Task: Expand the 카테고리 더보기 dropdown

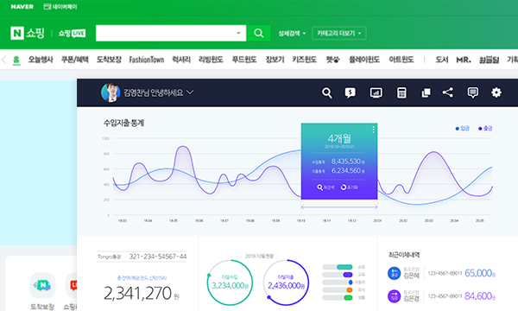Action: tap(339, 33)
